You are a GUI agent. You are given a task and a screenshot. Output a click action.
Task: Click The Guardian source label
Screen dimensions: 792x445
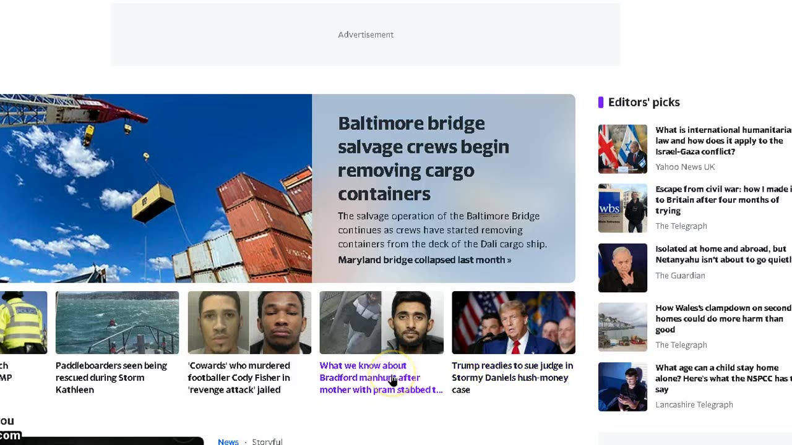[680, 276]
